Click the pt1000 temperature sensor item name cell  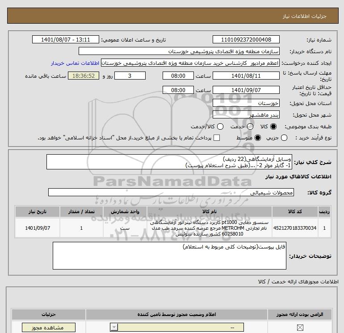pos(210,228)
